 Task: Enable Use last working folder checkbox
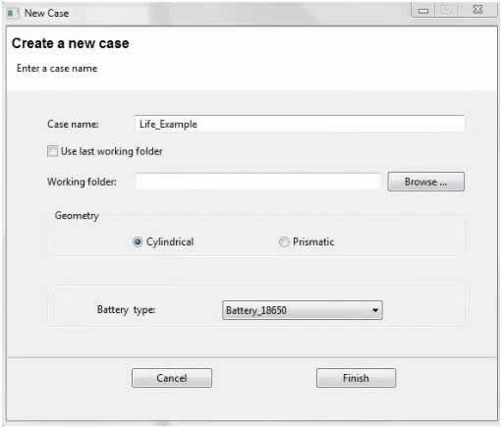[x=52, y=151]
